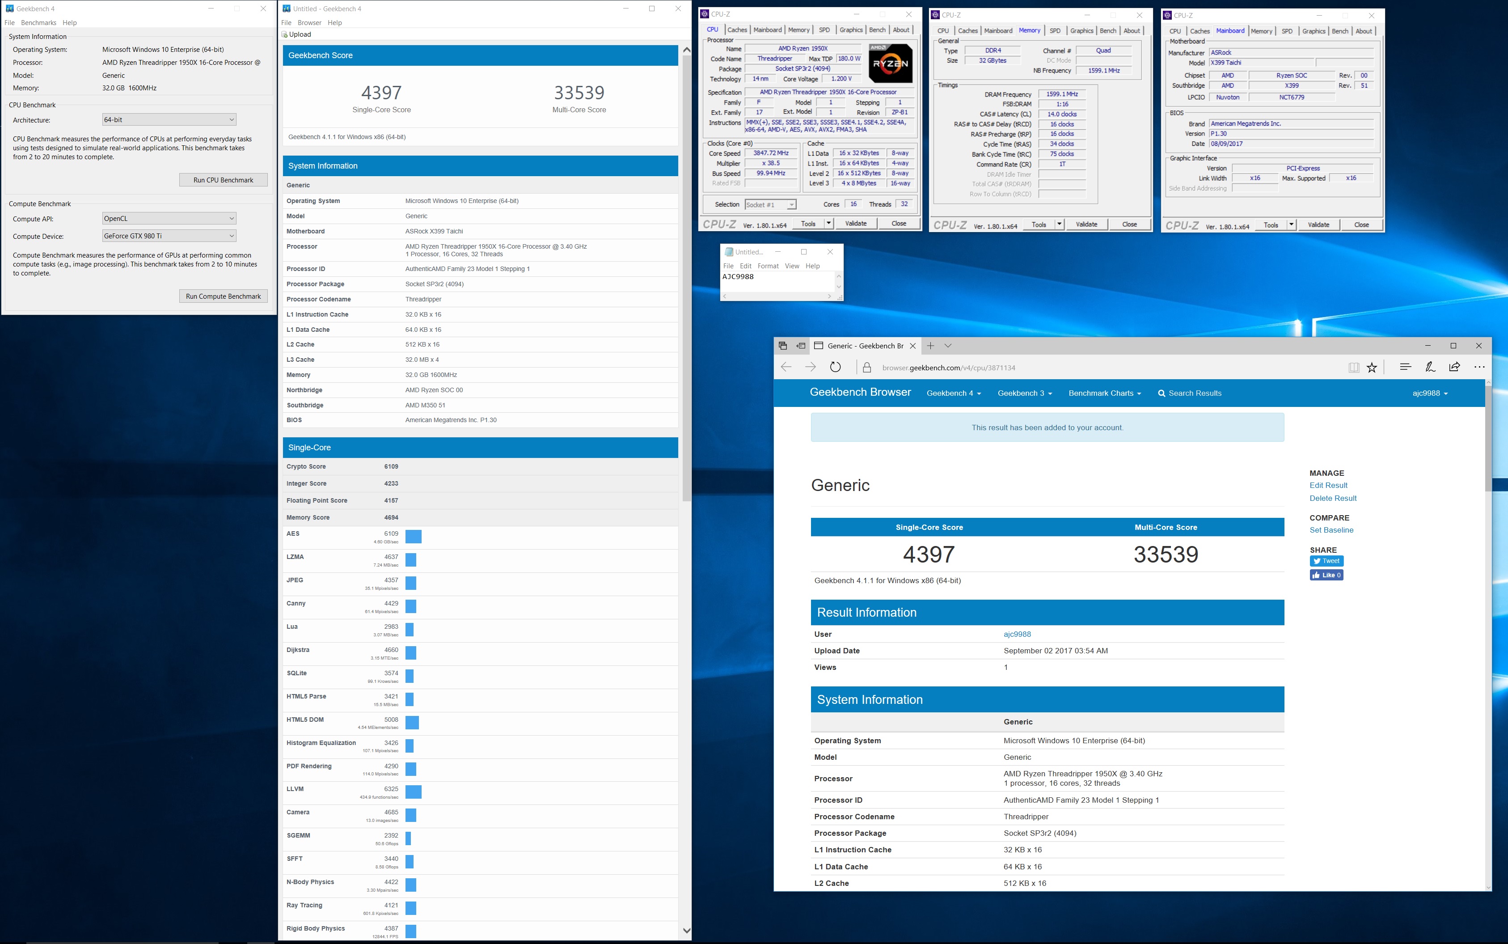
Task: Open the Edge Hub lines icon
Action: click(1405, 367)
